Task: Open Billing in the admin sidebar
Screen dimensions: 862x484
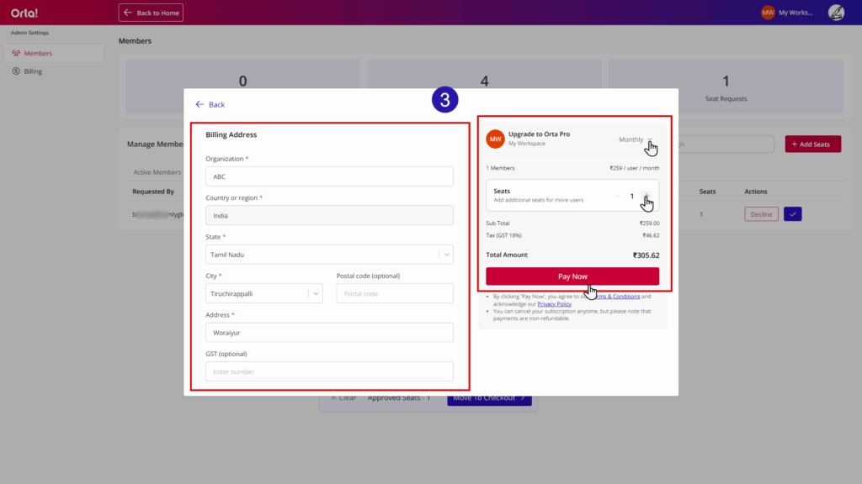Action: click(x=33, y=71)
